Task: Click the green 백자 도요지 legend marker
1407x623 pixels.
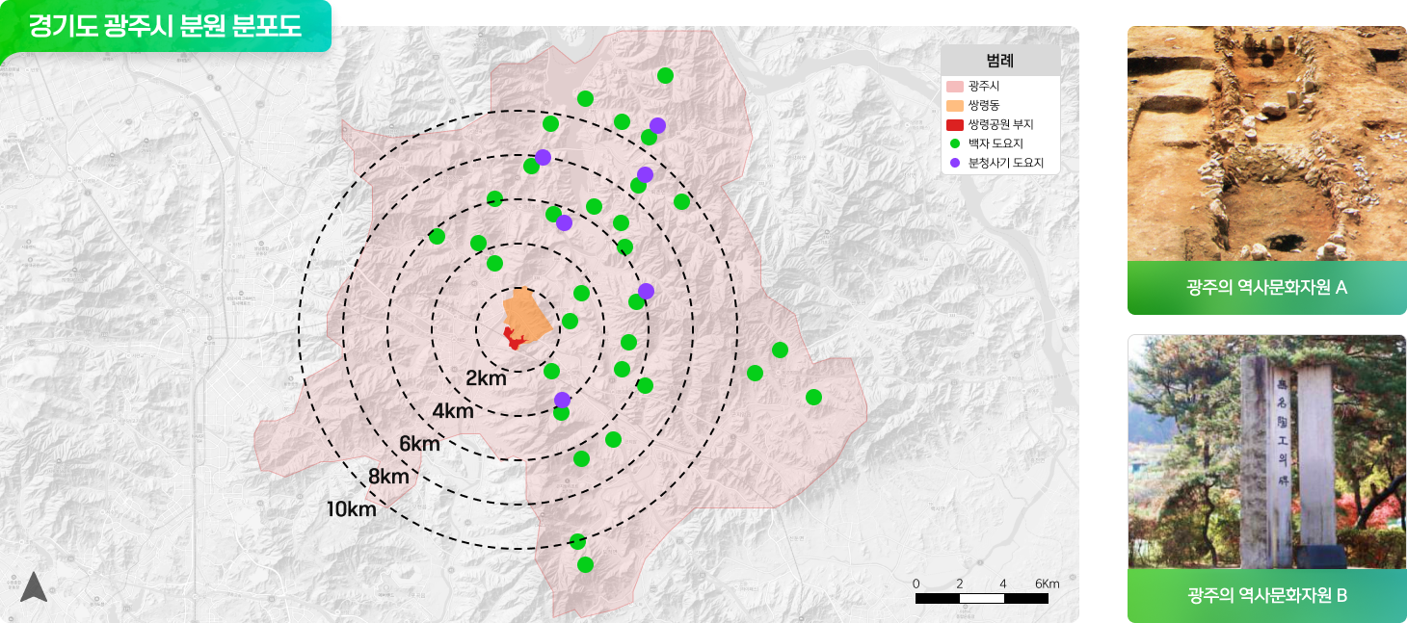Action: click(954, 143)
